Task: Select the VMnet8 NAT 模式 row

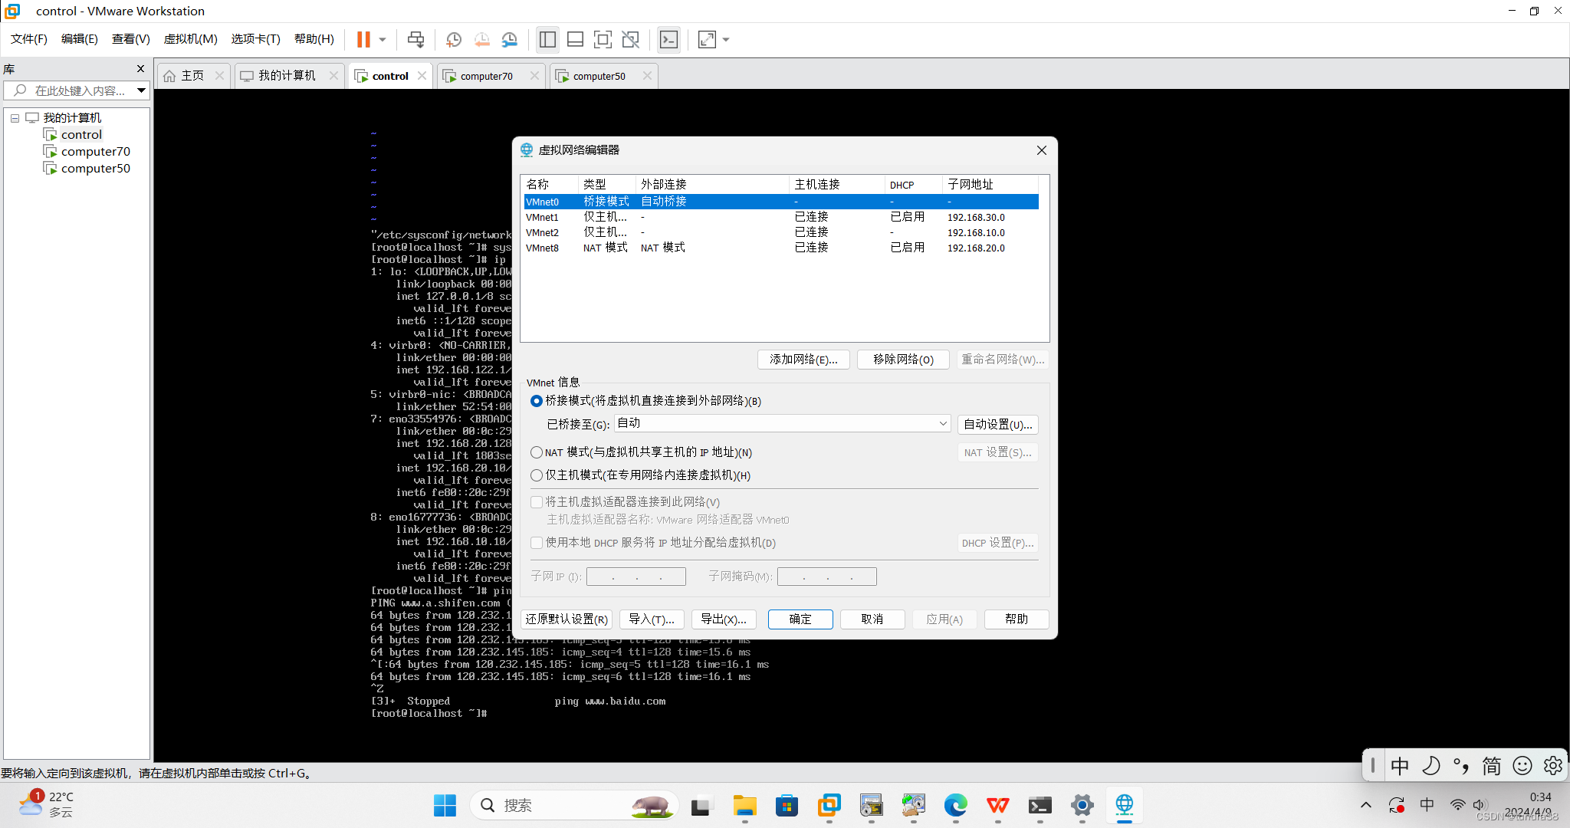Action: 781,248
